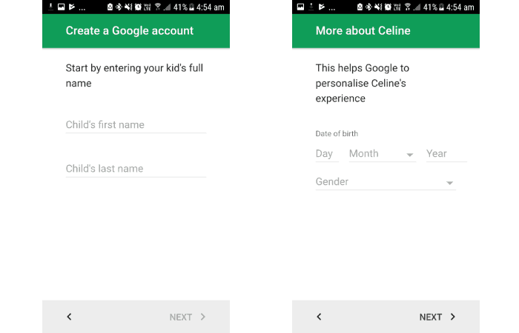Focus the Child's first name field
This screenshot has width=519, height=333.
(x=136, y=125)
